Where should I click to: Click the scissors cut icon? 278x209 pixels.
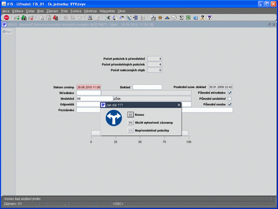[107, 18]
